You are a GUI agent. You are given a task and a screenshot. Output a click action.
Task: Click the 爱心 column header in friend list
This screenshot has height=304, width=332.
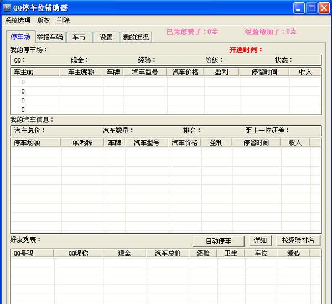(x=293, y=253)
